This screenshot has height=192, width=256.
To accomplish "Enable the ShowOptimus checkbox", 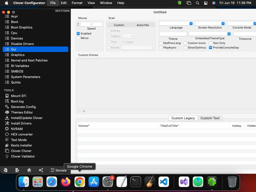I will (x=185, y=47).
